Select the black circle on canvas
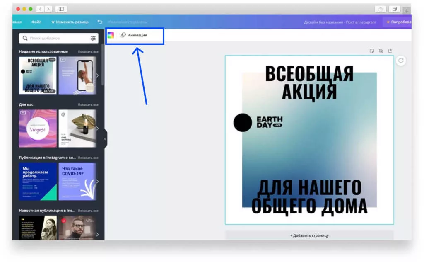This screenshot has height=262, width=424. click(x=243, y=123)
